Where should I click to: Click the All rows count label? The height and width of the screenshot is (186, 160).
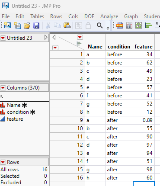click(x=10, y=170)
